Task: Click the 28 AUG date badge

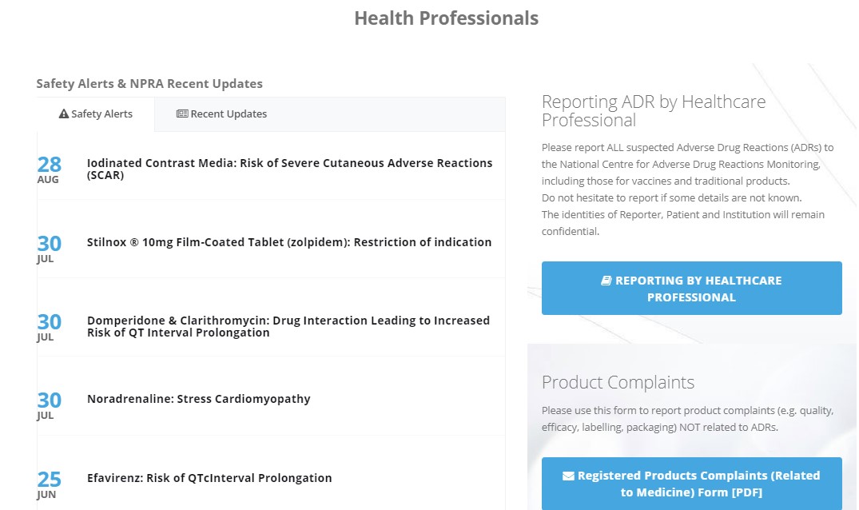Action: coord(49,169)
